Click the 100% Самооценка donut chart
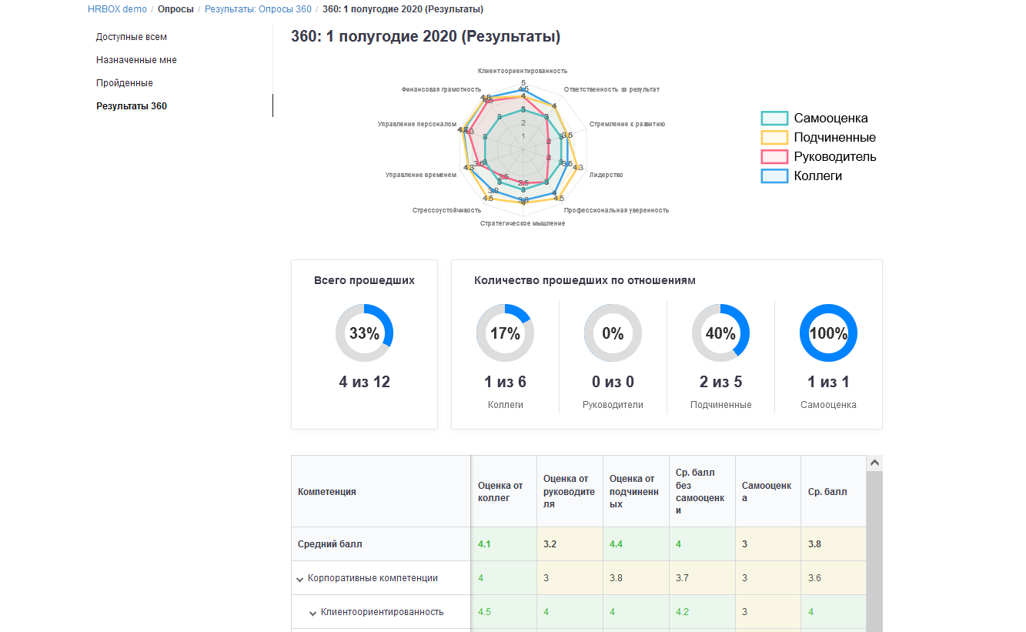Viewport: 1026px width, 632px height. pyautogui.click(x=828, y=333)
